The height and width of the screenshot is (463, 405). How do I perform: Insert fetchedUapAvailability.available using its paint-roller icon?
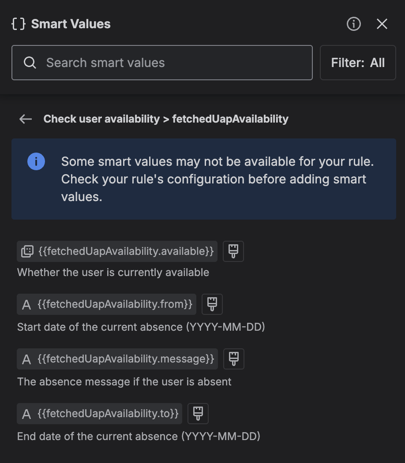point(233,251)
